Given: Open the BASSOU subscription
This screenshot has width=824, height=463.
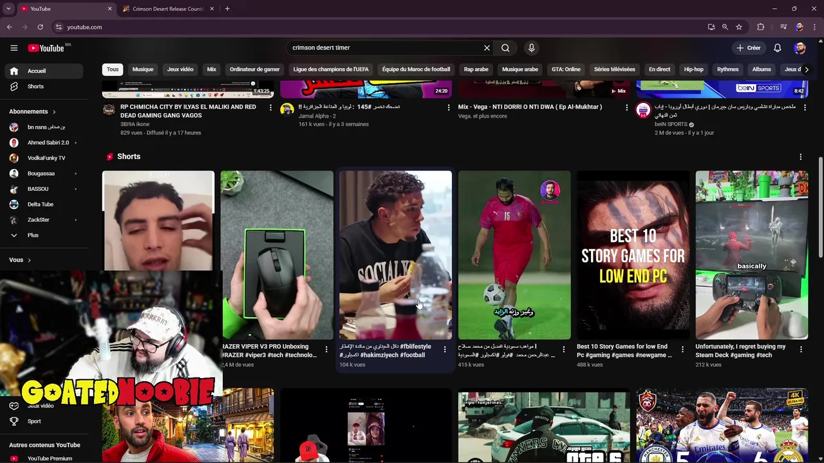Looking at the screenshot, I should (44, 188).
